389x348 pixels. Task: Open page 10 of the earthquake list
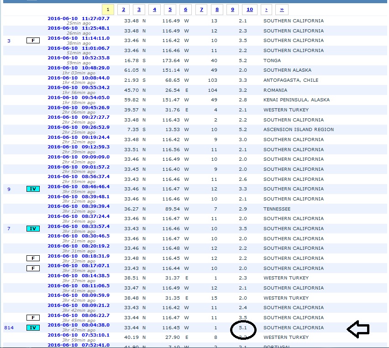249,10
